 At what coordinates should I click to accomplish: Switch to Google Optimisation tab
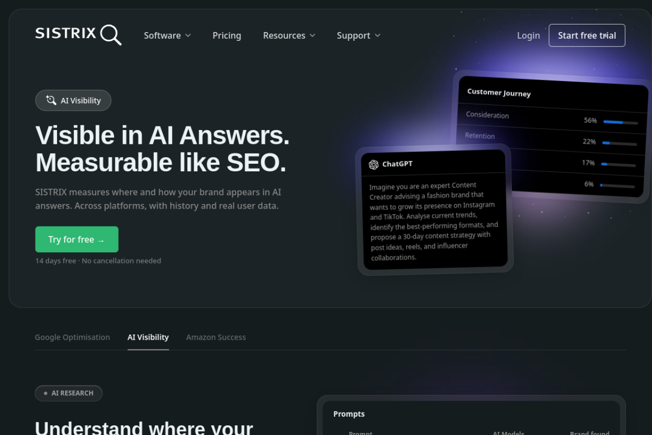click(72, 337)
